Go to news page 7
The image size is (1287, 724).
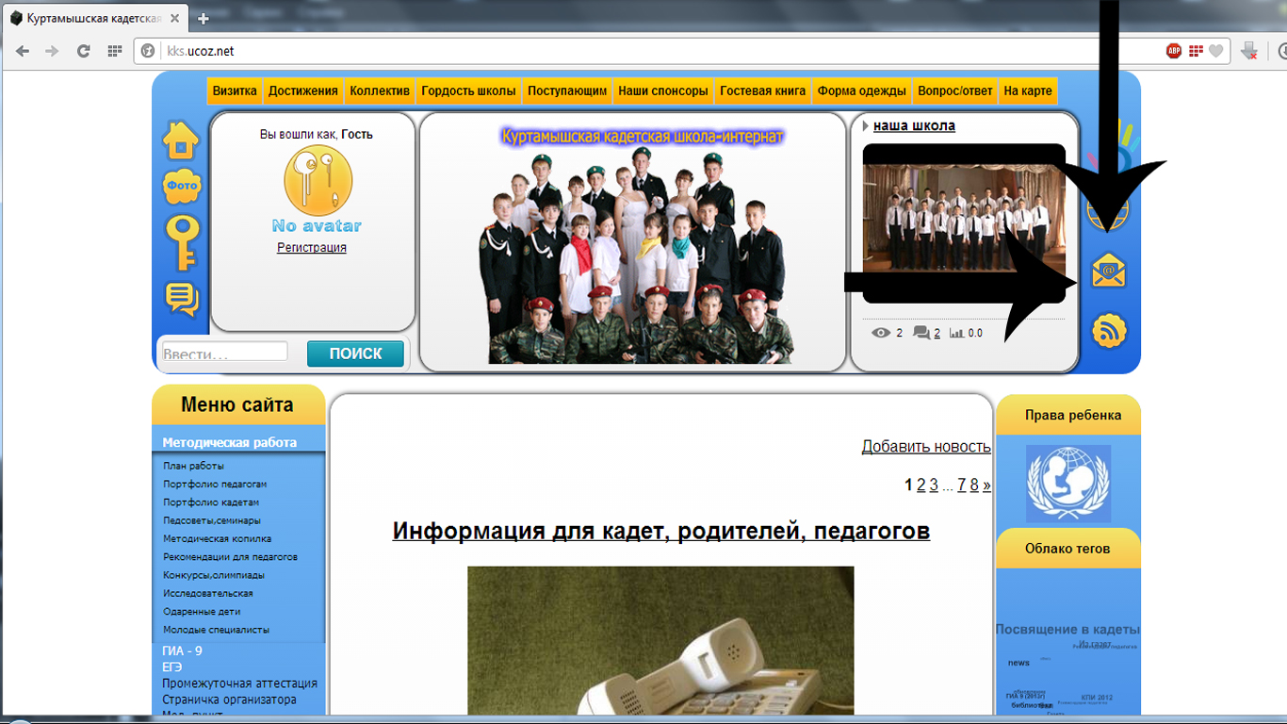click(x=962, y=485)
